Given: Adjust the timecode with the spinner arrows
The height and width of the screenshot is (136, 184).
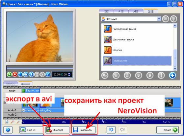Looking at the screenshot, I should 69,75.
